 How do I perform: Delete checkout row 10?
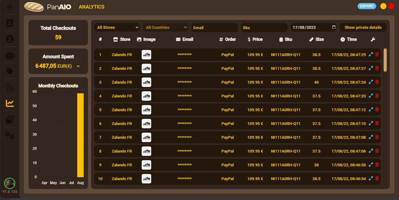(x=377, y=179)
